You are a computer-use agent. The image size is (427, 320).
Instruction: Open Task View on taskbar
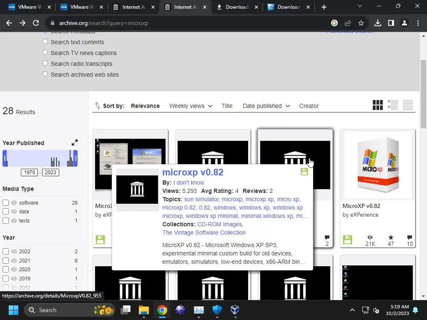coord(126,310)
